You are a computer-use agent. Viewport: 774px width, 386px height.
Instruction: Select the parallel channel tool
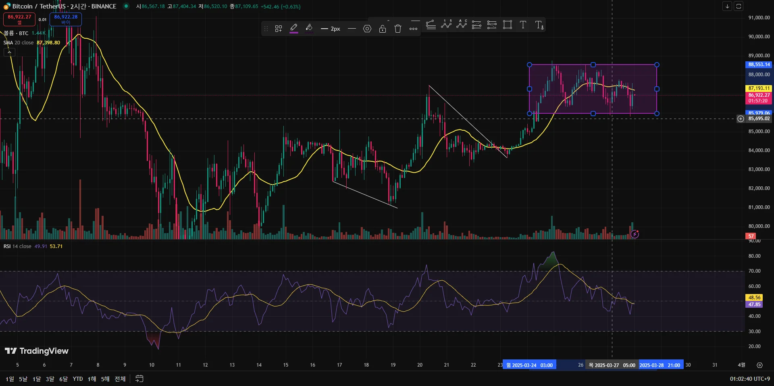pyautogui.click(x=476, y=25)
